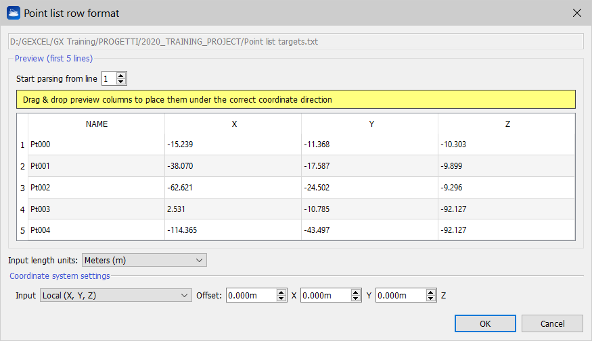
Task: Click the Z column header
Action: [507, 124]
